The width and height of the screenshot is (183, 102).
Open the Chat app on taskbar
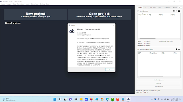pos(71,99)
